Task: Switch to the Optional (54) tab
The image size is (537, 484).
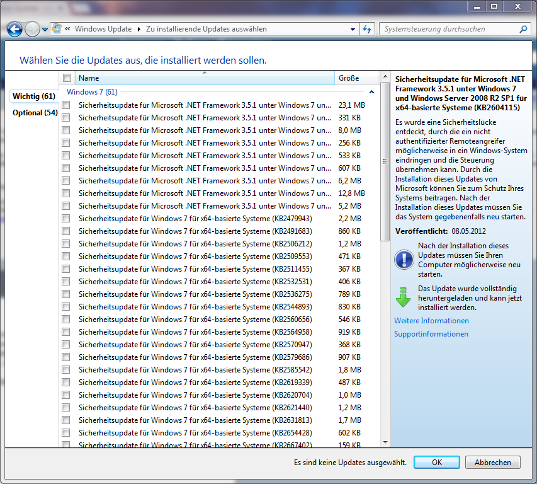Action: [35, 113]
